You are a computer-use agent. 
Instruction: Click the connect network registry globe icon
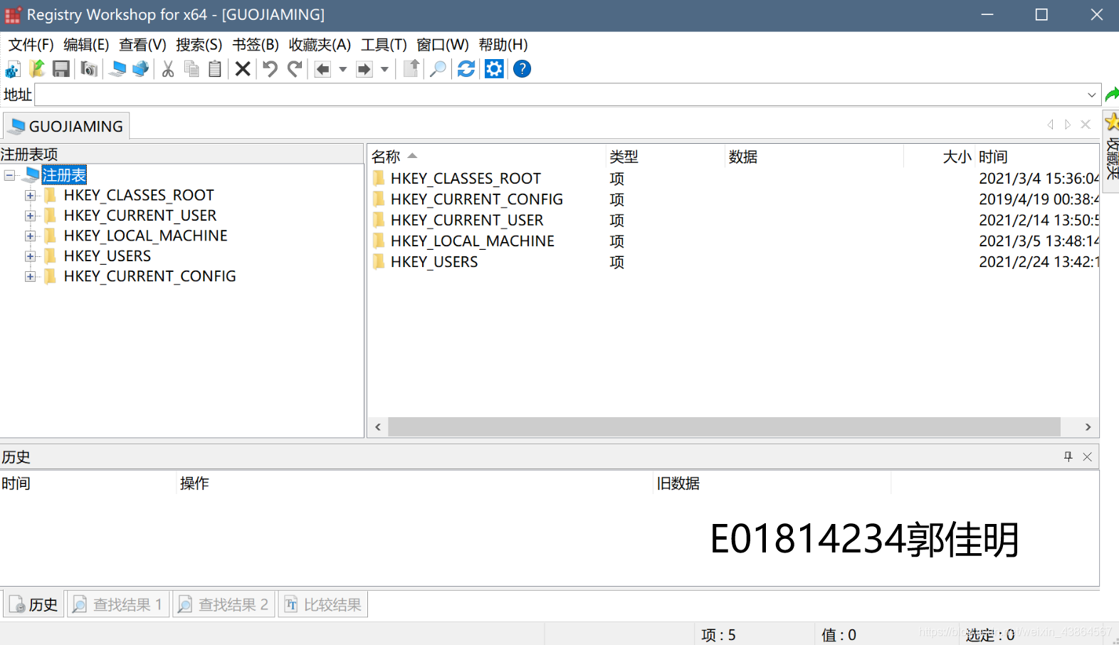click(141, 69)
